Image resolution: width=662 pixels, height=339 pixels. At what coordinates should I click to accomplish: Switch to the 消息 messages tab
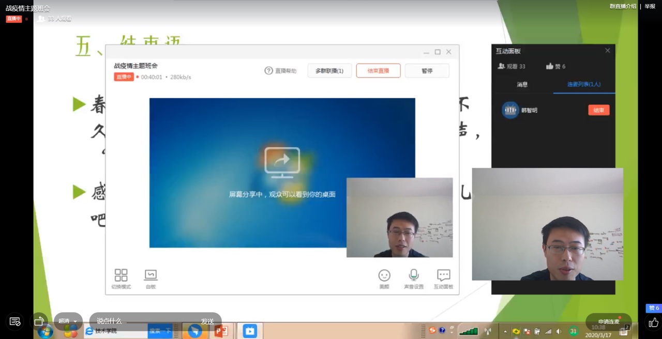tap(522, 84)
